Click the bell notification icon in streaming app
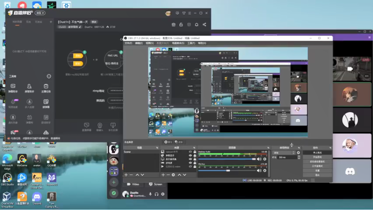 coord(196,25)
